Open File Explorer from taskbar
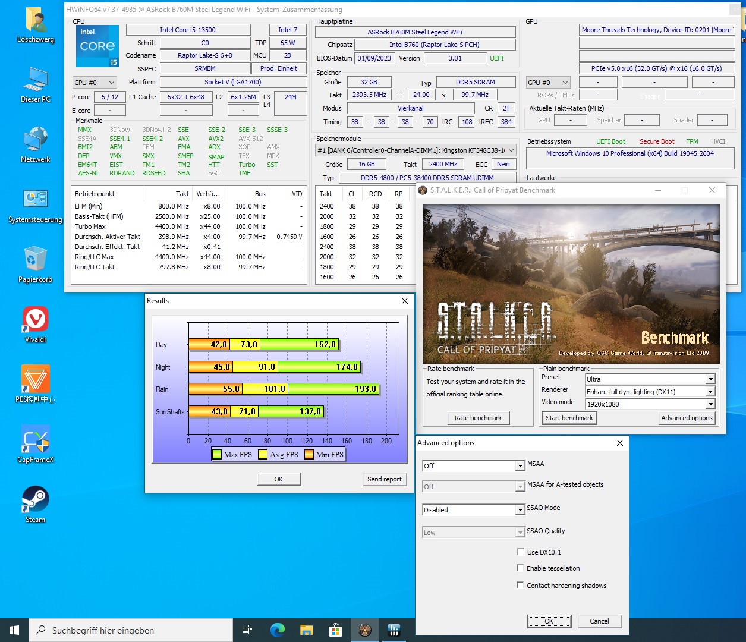The image size is (746, 642). [306, 630]
